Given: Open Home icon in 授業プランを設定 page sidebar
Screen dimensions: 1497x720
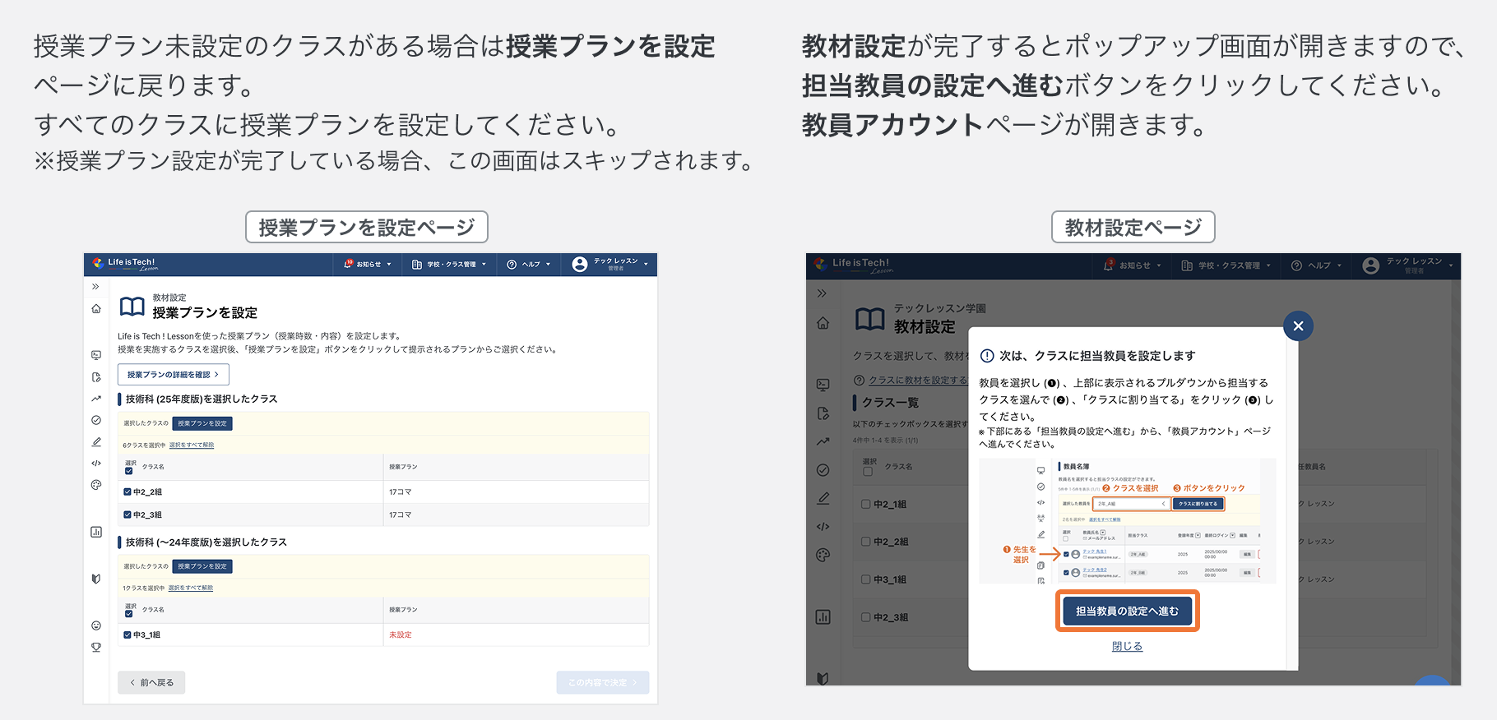Looking at the screenshot, I should tap(96, 309).
